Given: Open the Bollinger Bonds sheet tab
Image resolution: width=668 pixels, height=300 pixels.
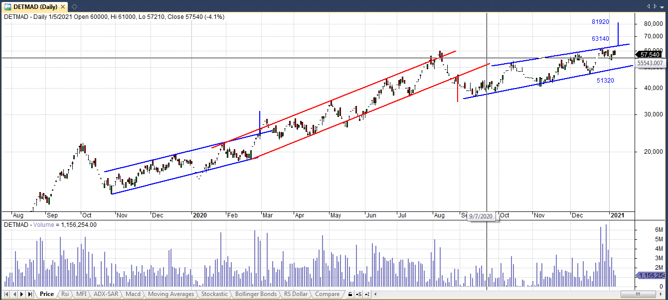Looking at the screenshot, I should point(255,294).
